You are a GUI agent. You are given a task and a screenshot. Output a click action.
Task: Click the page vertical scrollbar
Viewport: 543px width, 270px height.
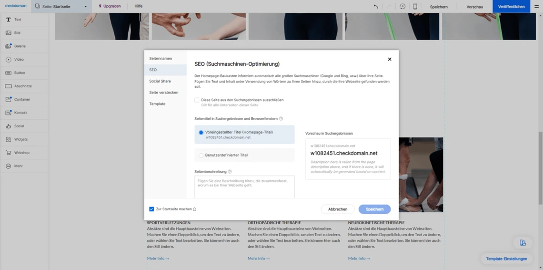(x=541, y=168)
